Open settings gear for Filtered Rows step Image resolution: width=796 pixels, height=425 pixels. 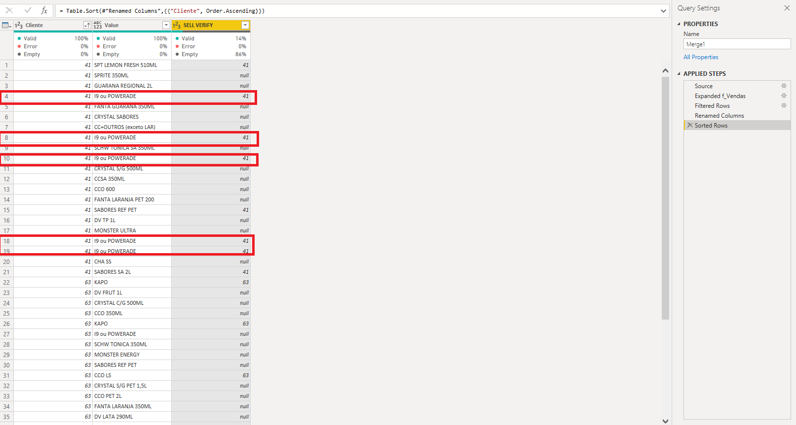pyautogui.click(x=784, y=105)
